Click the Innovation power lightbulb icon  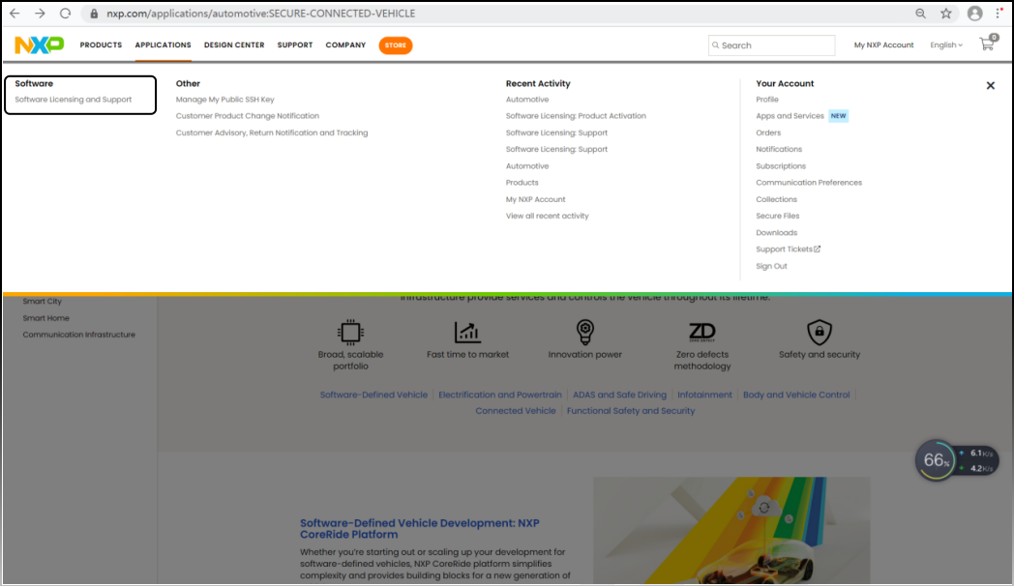pyautogui.click(x=584, y=332)
